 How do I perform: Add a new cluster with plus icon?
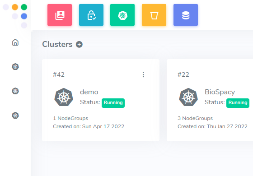79,44
